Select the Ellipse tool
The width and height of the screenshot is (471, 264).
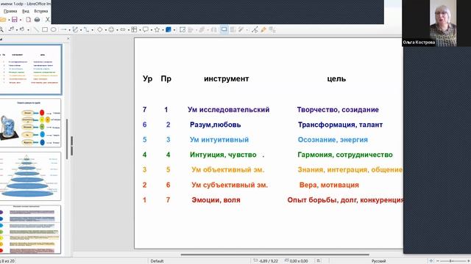[54, 29]
